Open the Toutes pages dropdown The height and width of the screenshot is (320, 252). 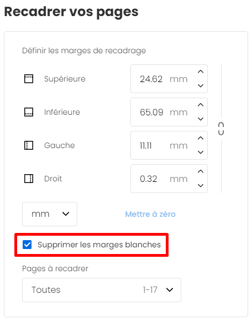point(102,290)
